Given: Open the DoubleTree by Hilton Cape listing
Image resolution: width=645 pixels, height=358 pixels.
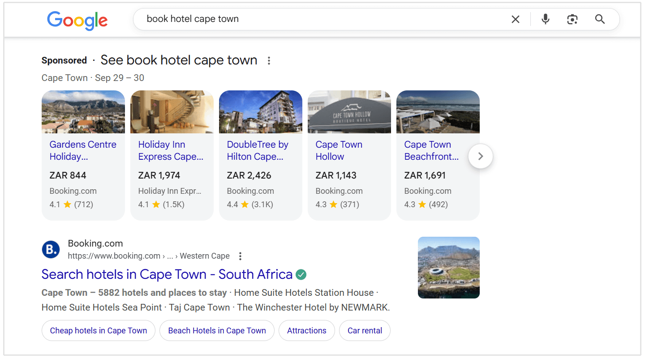Looking at the screenshot, I should (x=258, y=150).
